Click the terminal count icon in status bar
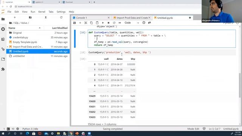The height and width of the screenshot is (136, 242). [8, 129]
